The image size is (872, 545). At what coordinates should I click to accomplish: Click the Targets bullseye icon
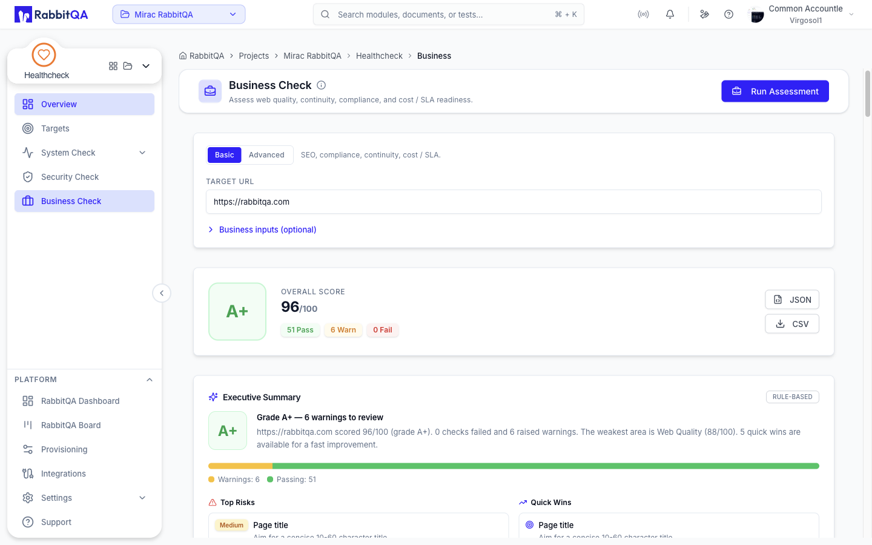[28, 128]
